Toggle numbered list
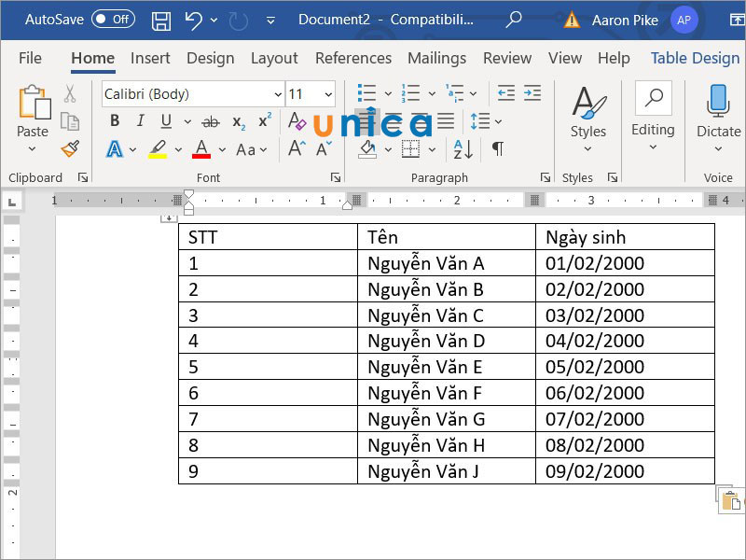The width and height of the screenshot is (746, 560). 410,93
